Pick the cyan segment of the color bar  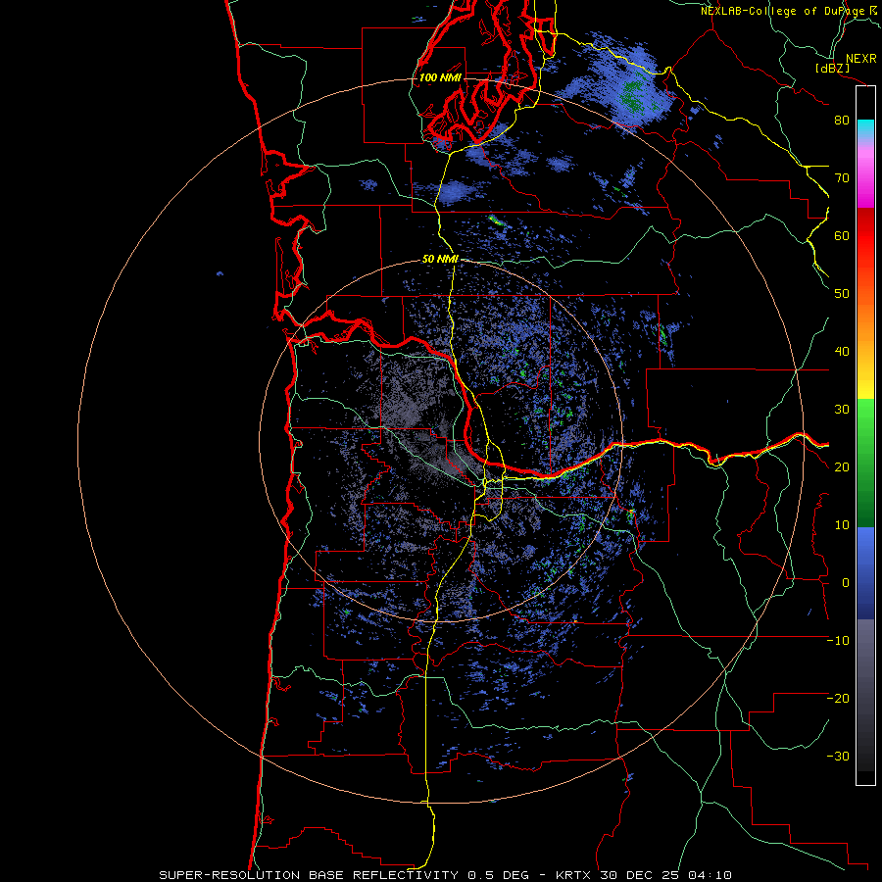(x=865, y=127)
